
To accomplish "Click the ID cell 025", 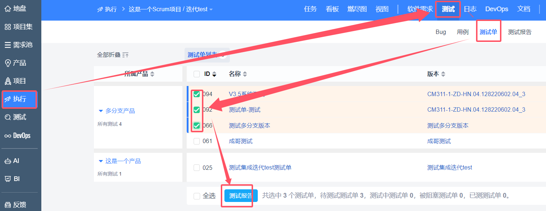I will (207, 168).
